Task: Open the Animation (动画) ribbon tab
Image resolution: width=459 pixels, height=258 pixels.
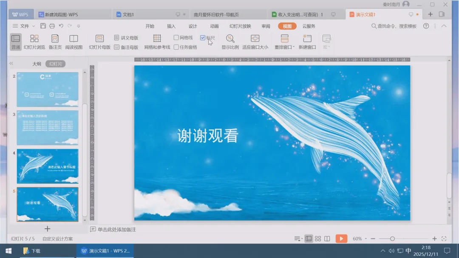Action: pos(214,26)
